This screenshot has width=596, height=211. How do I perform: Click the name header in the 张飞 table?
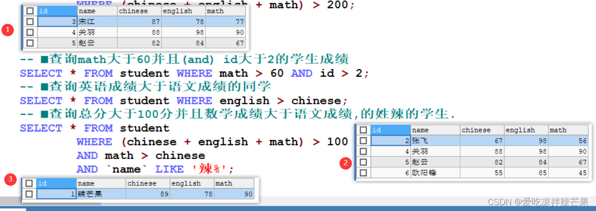[x=435, y=130]
